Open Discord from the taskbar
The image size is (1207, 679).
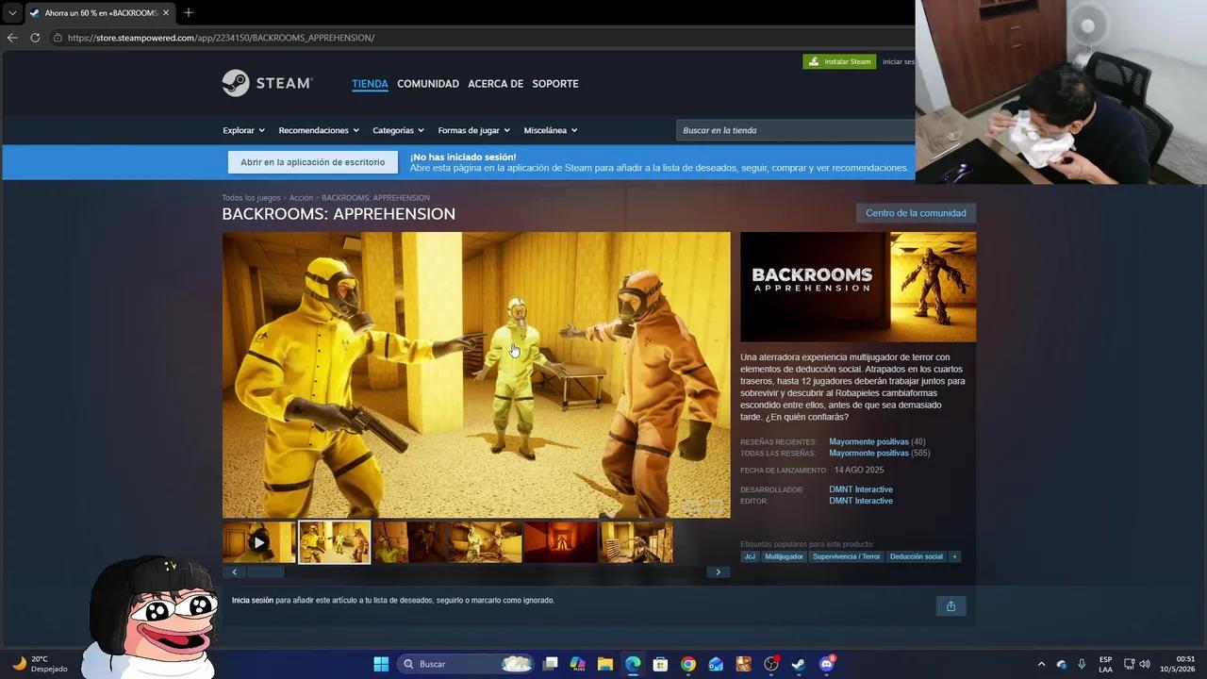tap(826, 664)
